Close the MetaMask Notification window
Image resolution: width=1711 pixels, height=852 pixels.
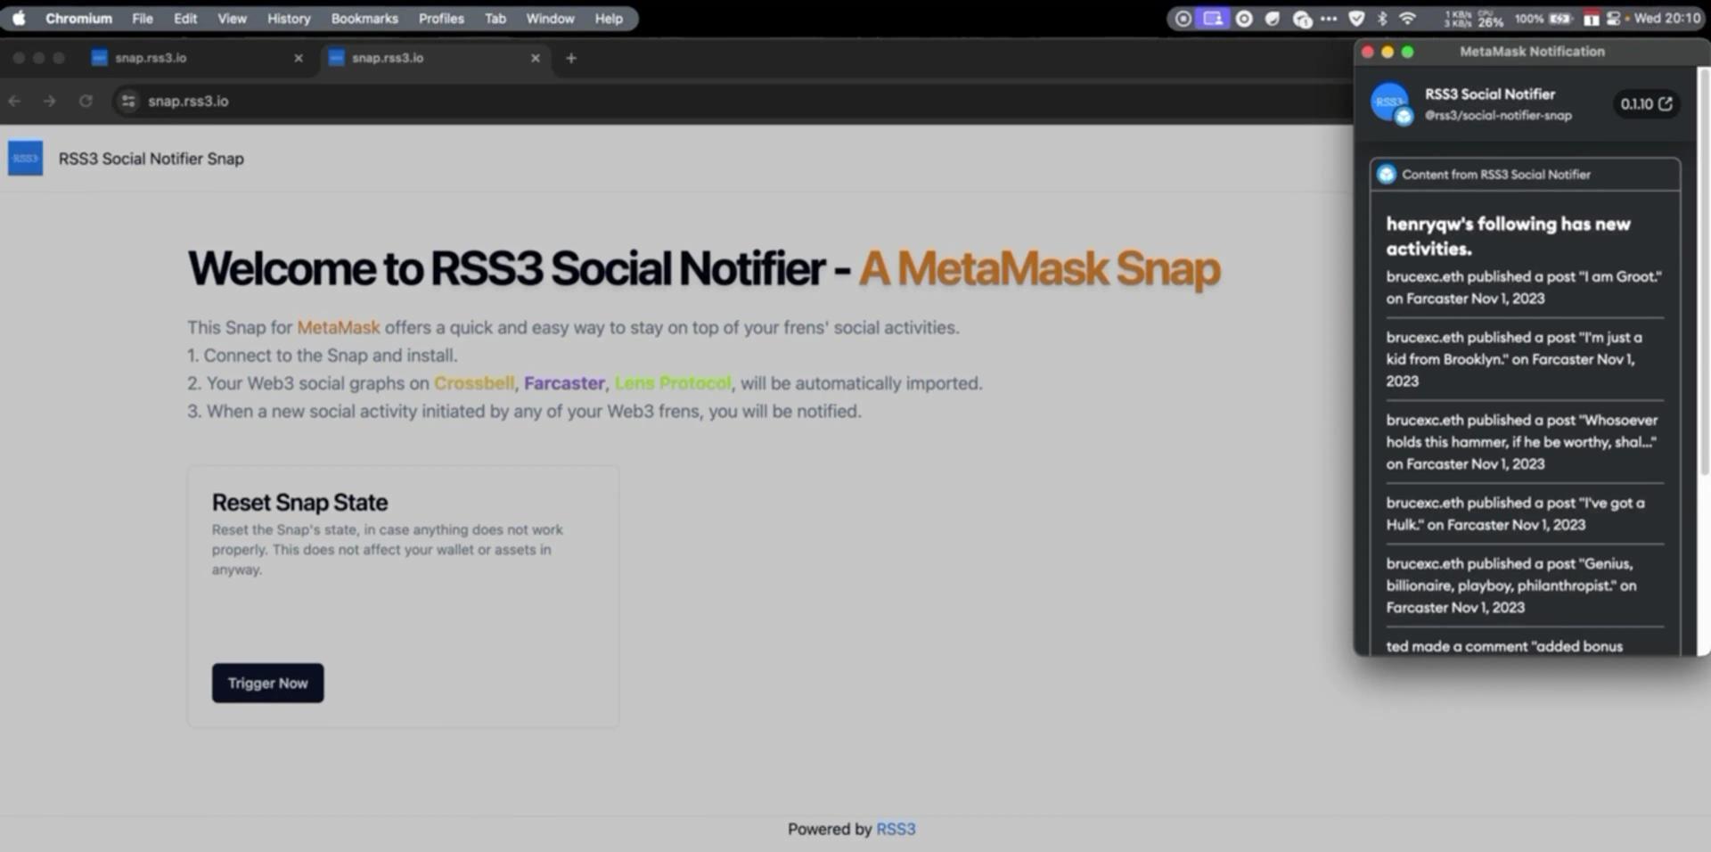click(x=1368, y=52)
